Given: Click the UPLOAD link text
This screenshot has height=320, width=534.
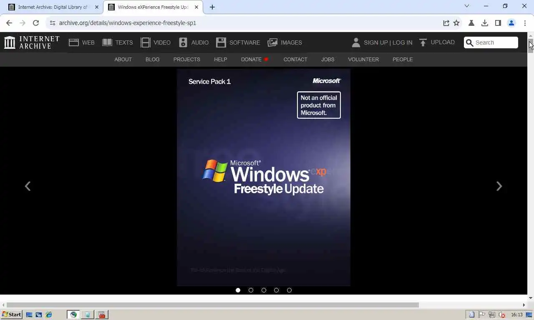Looking at the screenshot, I should pos(443,42).
